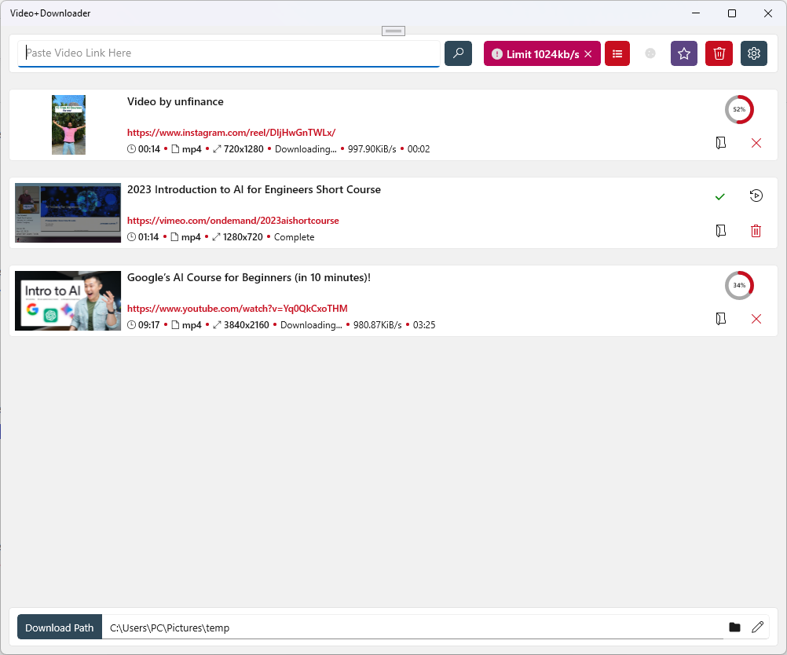The image size is (787, 655).
Task: Click the grayed circular indicator near the limit badge
Action: [650, 53]
